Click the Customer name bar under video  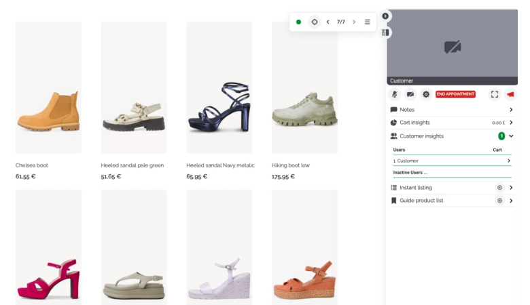[453, 81]
